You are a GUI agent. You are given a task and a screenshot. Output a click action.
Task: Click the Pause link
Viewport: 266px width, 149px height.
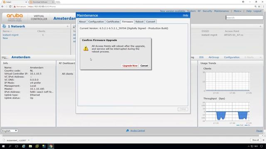(259, 131)
